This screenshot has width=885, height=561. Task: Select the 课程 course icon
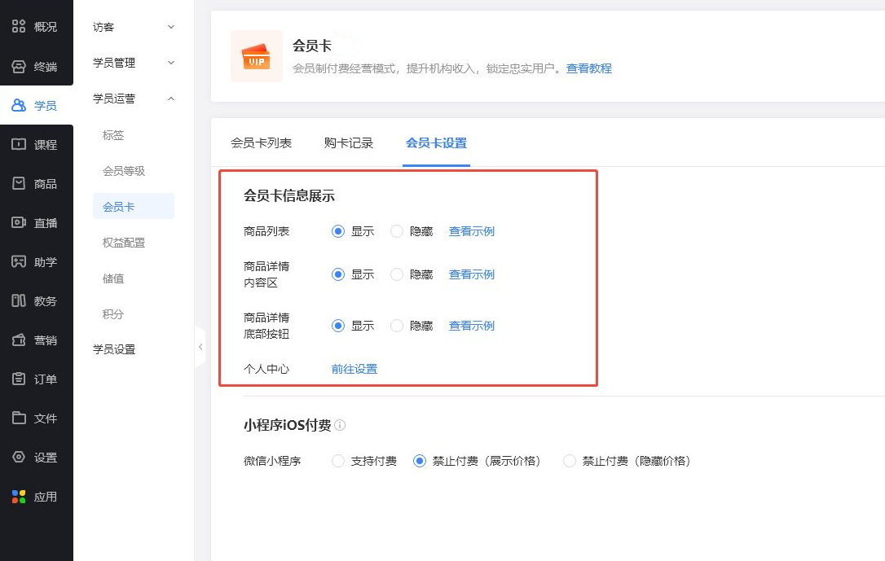(19, 144)
